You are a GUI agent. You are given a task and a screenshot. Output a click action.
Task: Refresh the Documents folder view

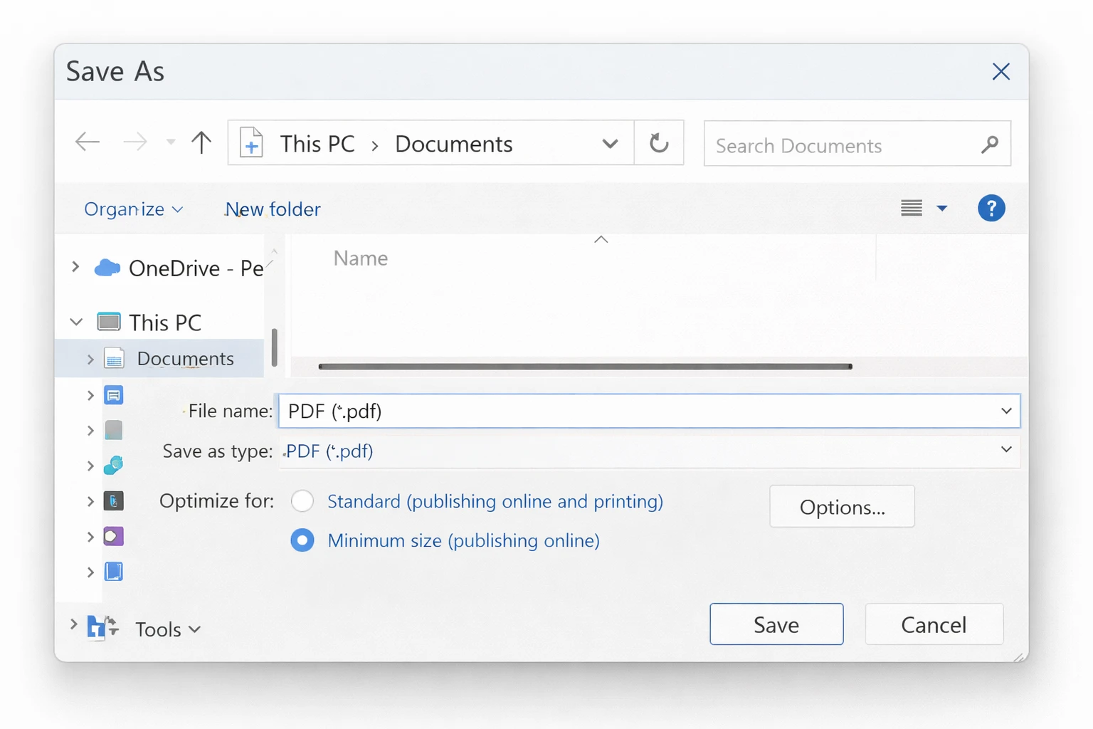point(659,143)
